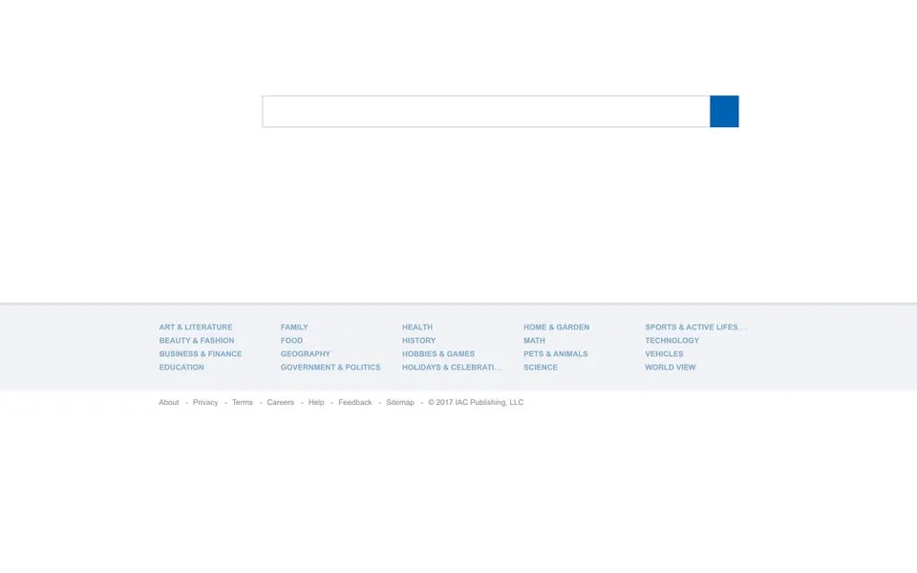Image resolution: width=917 pixels, height=573 pixels.
Task: Open the Hobbies & Games category
Action: tap(438, 354)
